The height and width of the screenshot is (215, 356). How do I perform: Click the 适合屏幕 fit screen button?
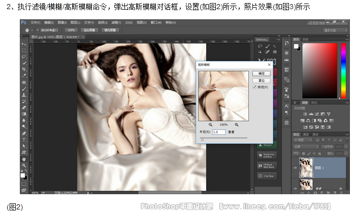tap(89, 30)
